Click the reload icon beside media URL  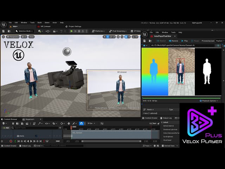click(218, 45)
